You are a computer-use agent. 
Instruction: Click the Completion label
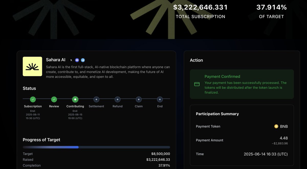click(x=32, y=165)
